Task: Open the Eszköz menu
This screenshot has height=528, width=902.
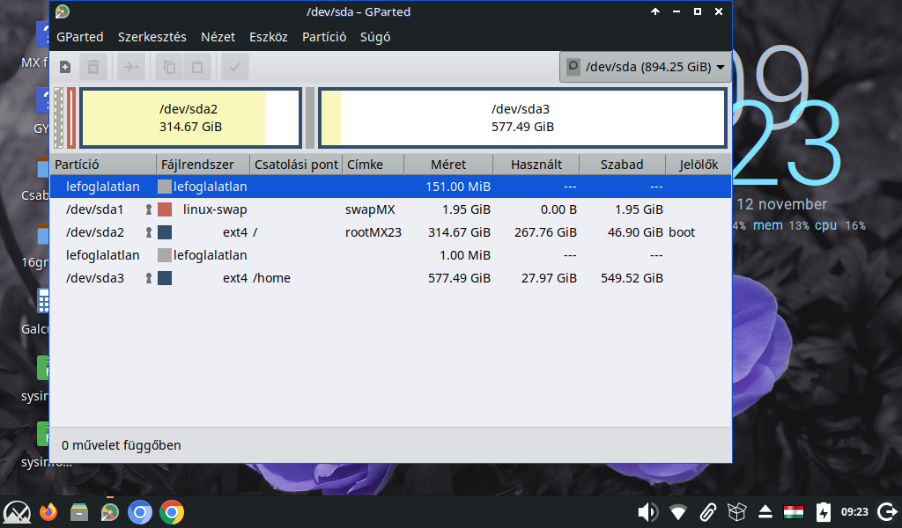Action: pyautogui.click(x=269, y=37)
